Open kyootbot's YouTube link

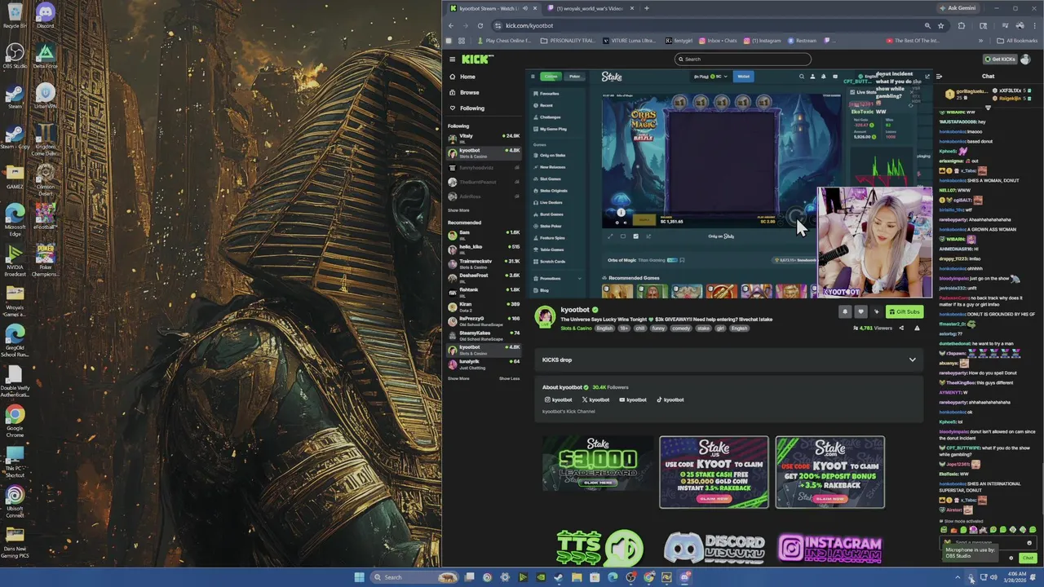coord(633,399)
